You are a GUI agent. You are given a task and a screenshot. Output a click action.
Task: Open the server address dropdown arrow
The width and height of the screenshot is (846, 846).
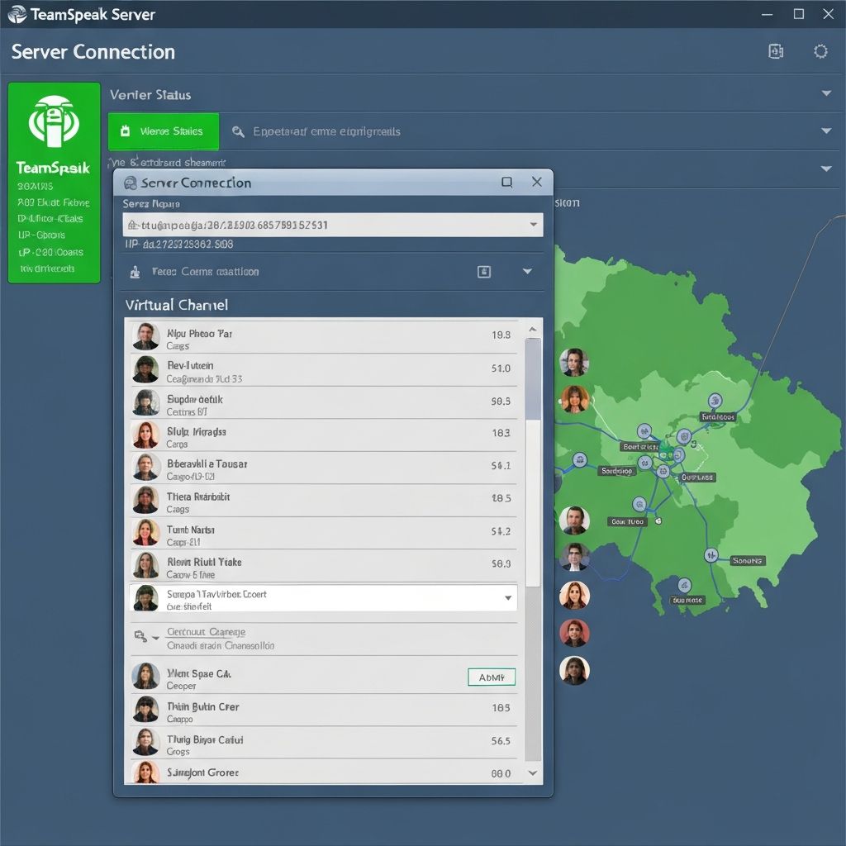click(533, 224)
